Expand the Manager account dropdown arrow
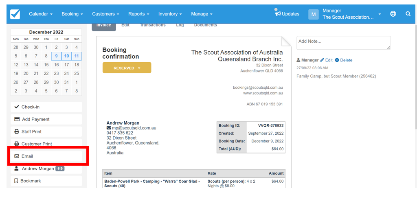 380,14
